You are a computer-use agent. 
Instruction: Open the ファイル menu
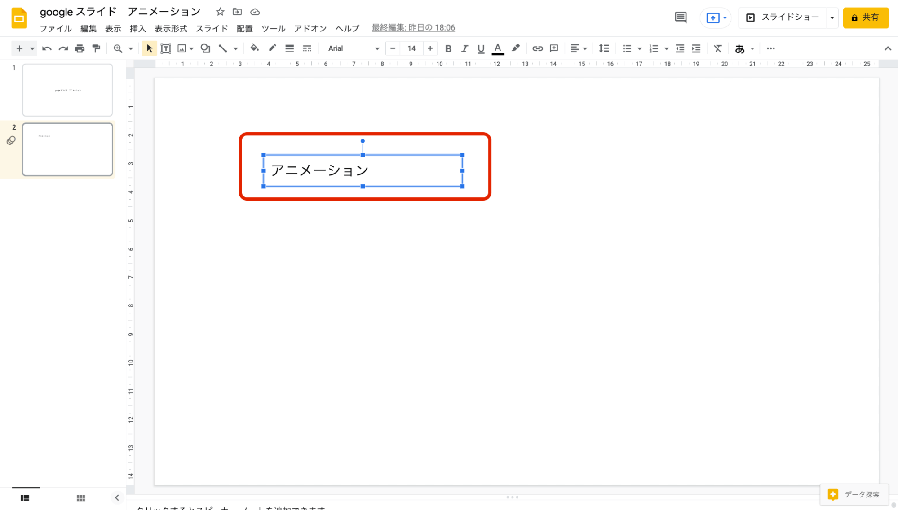click(56, 28)
